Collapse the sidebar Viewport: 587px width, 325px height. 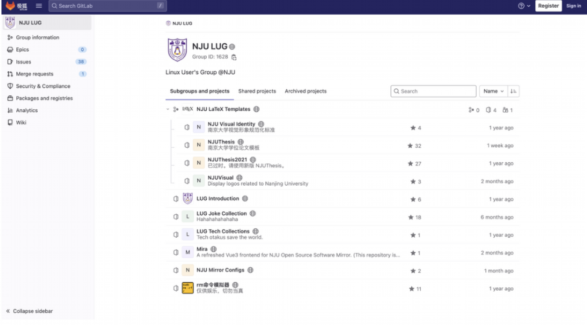point(29,311)
